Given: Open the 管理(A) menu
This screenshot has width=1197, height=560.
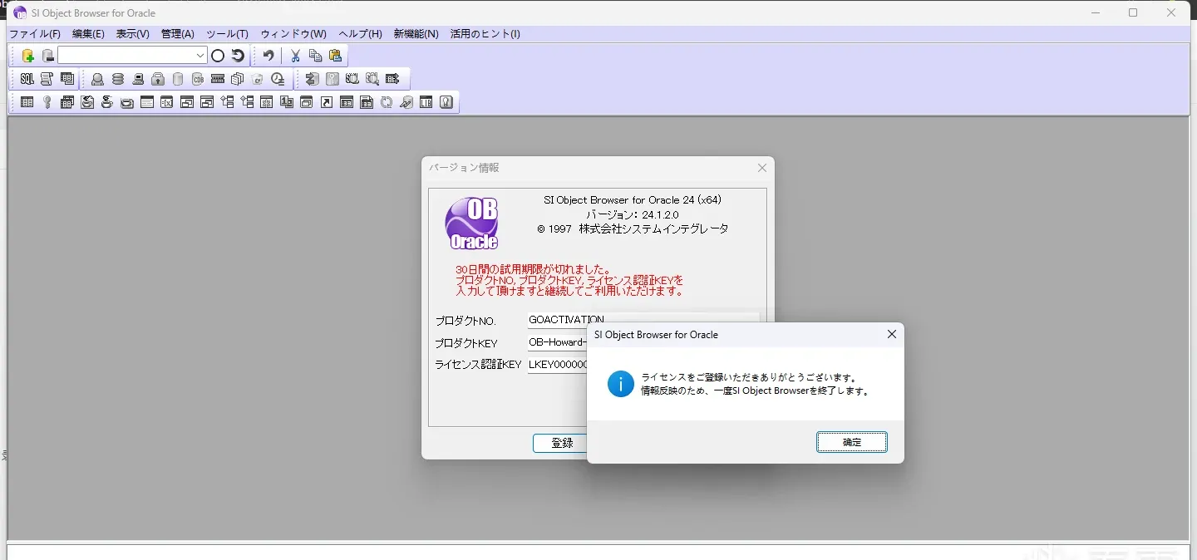Looking at the screenshot, I should (x=177, y=34).
